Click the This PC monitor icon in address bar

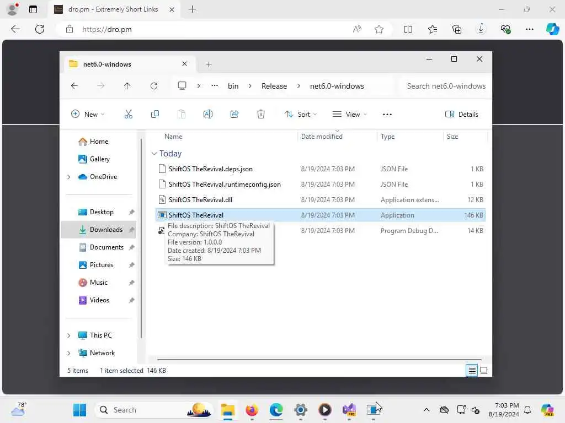pyautogui.click(x=182, y=85)
